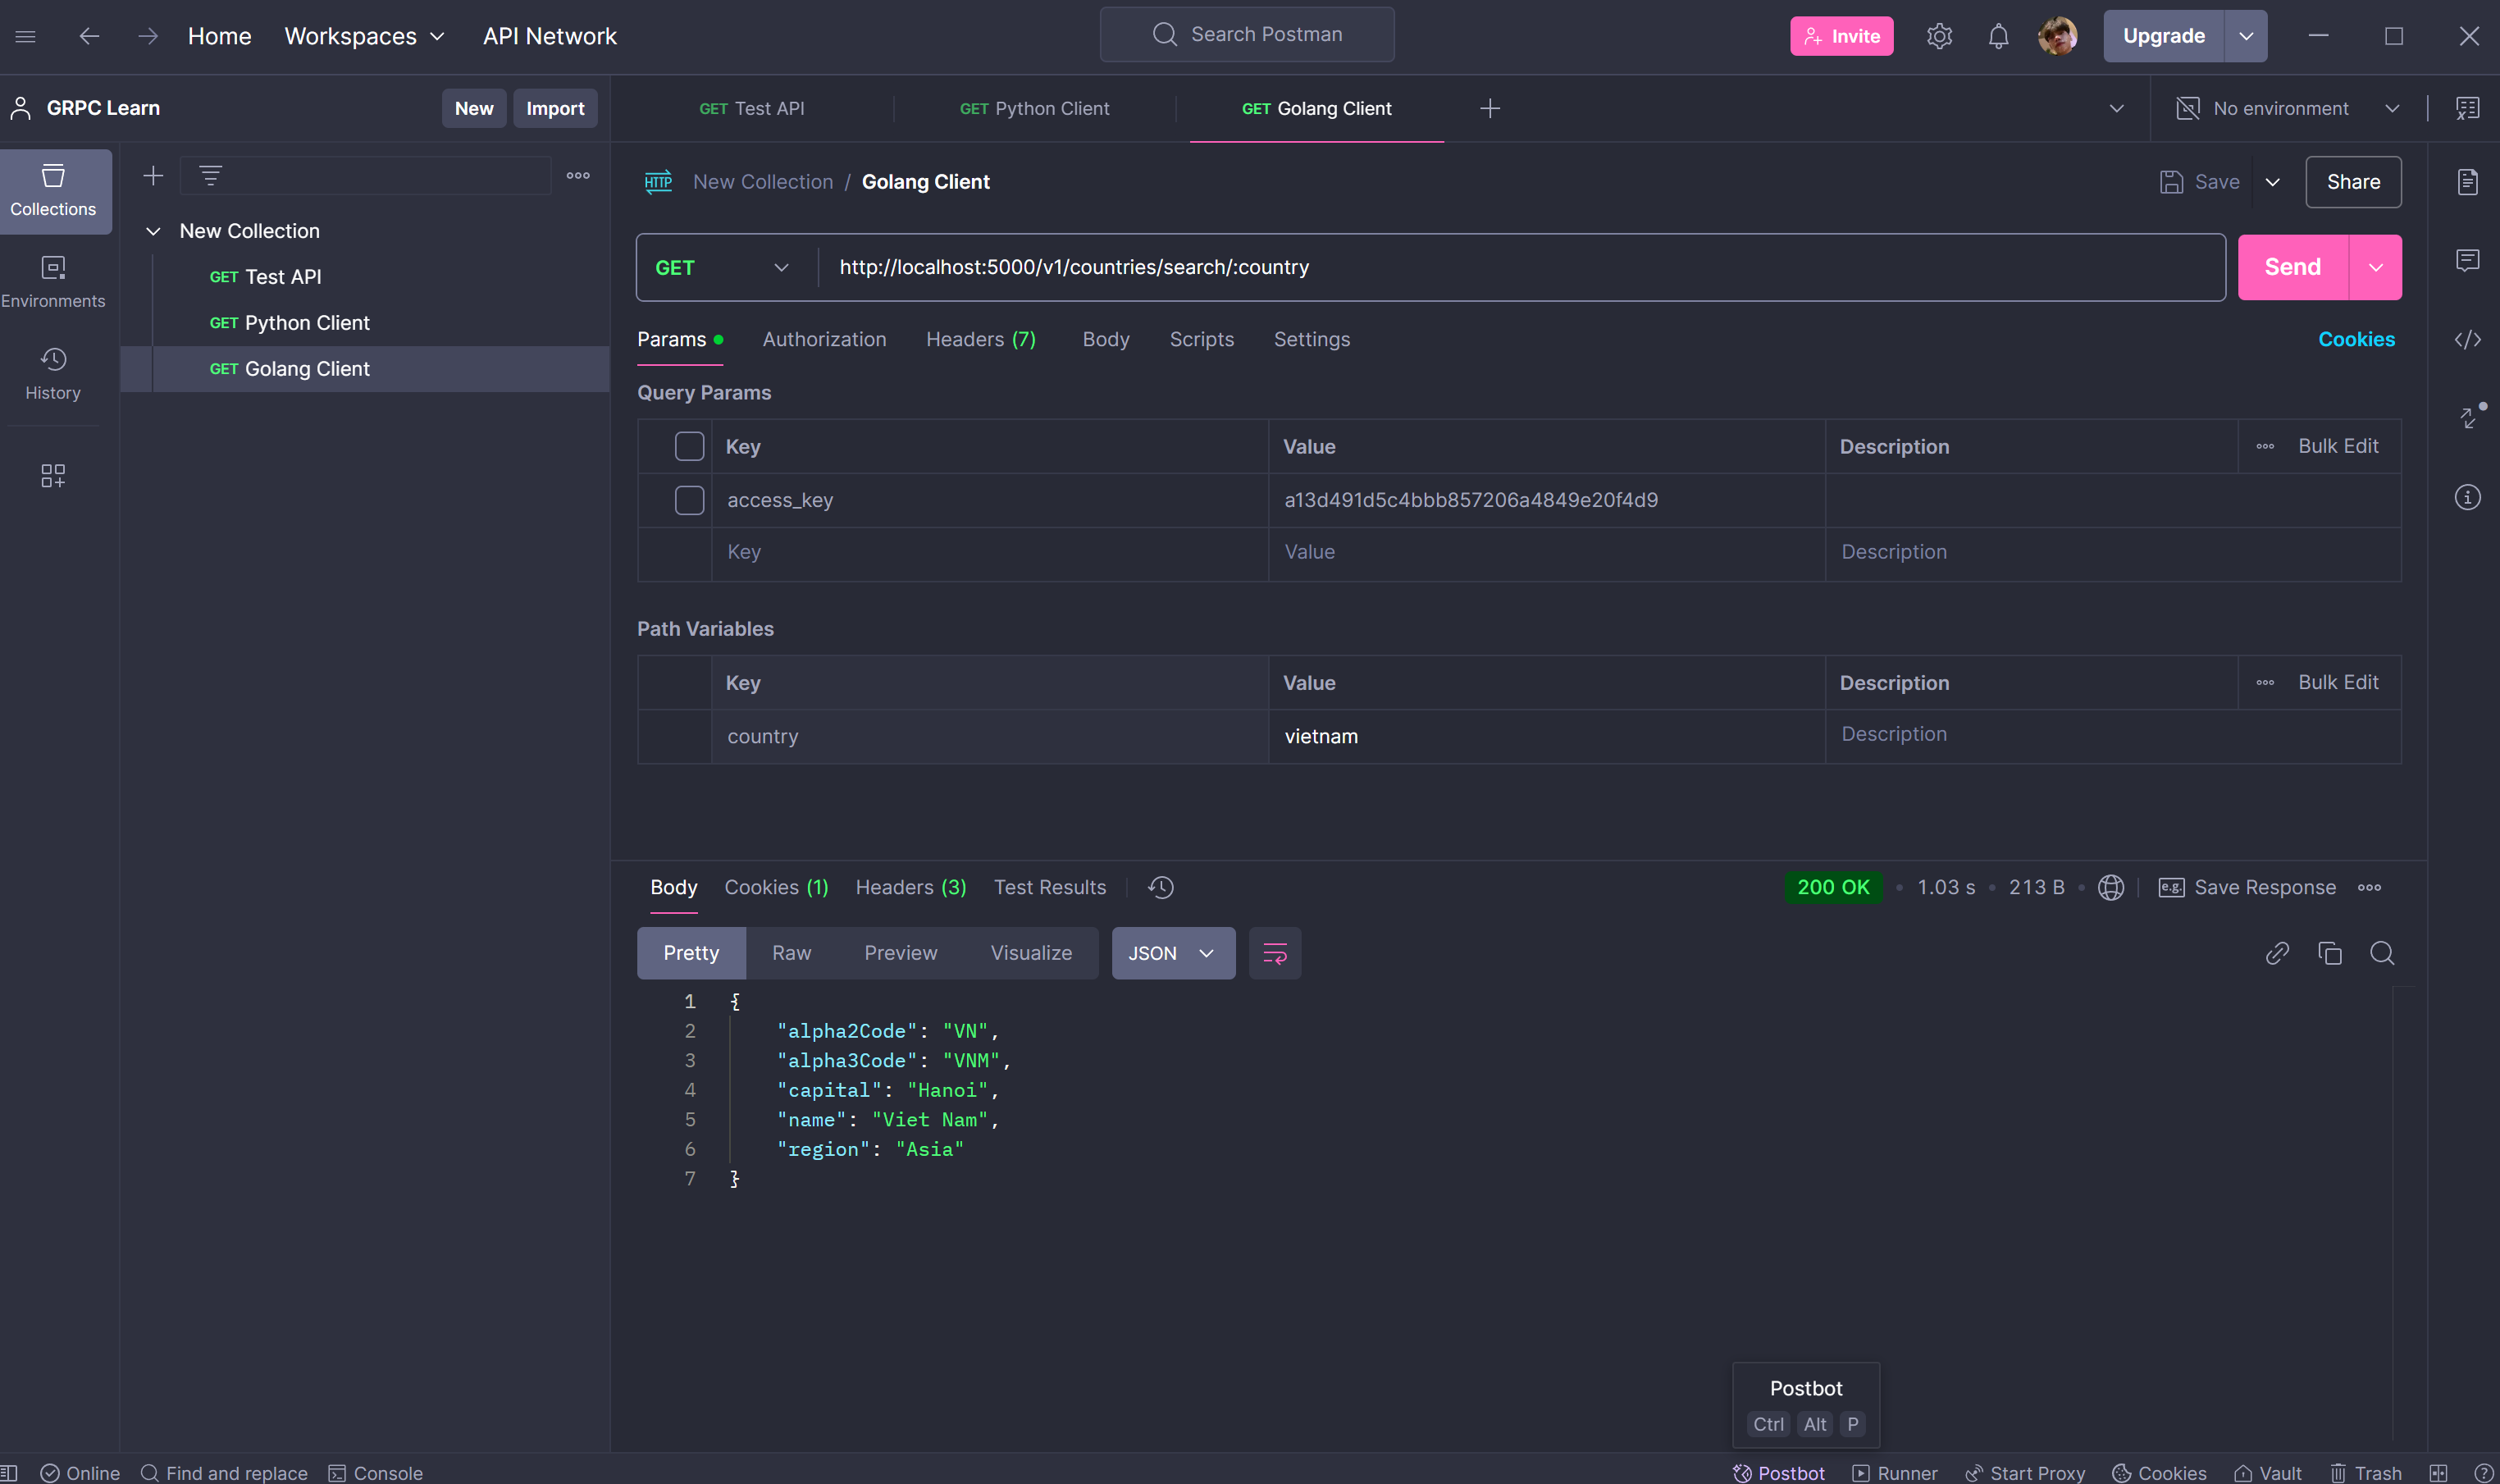
Task: Search in response body icon
Action: (2382, 953)
